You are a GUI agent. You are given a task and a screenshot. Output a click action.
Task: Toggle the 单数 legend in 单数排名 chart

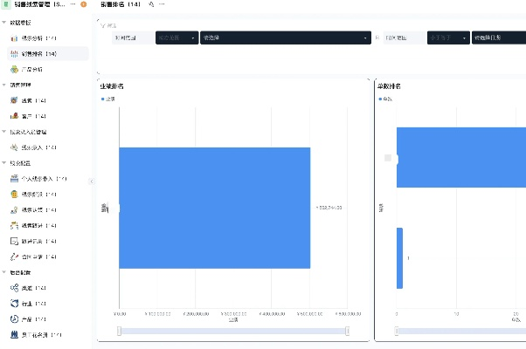point(384,99)
